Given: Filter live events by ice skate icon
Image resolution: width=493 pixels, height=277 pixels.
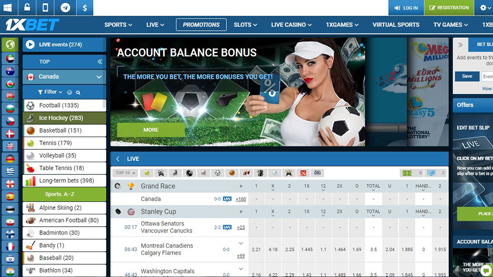Looking at the screenshot, I should (175, 173).
